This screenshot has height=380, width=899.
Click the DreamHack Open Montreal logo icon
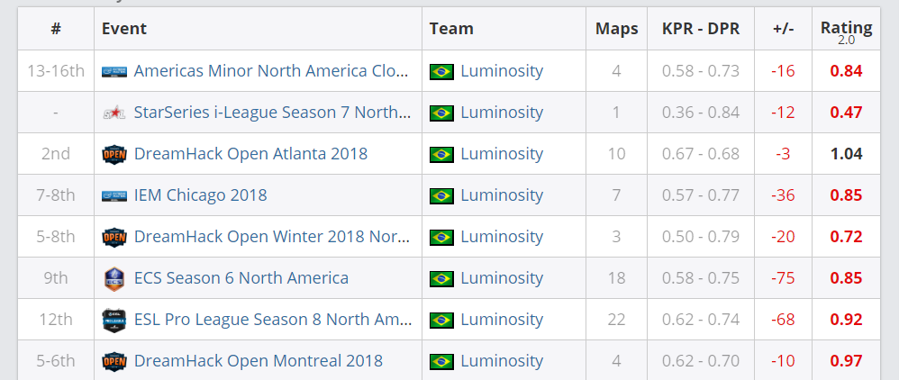pos(114,361)
